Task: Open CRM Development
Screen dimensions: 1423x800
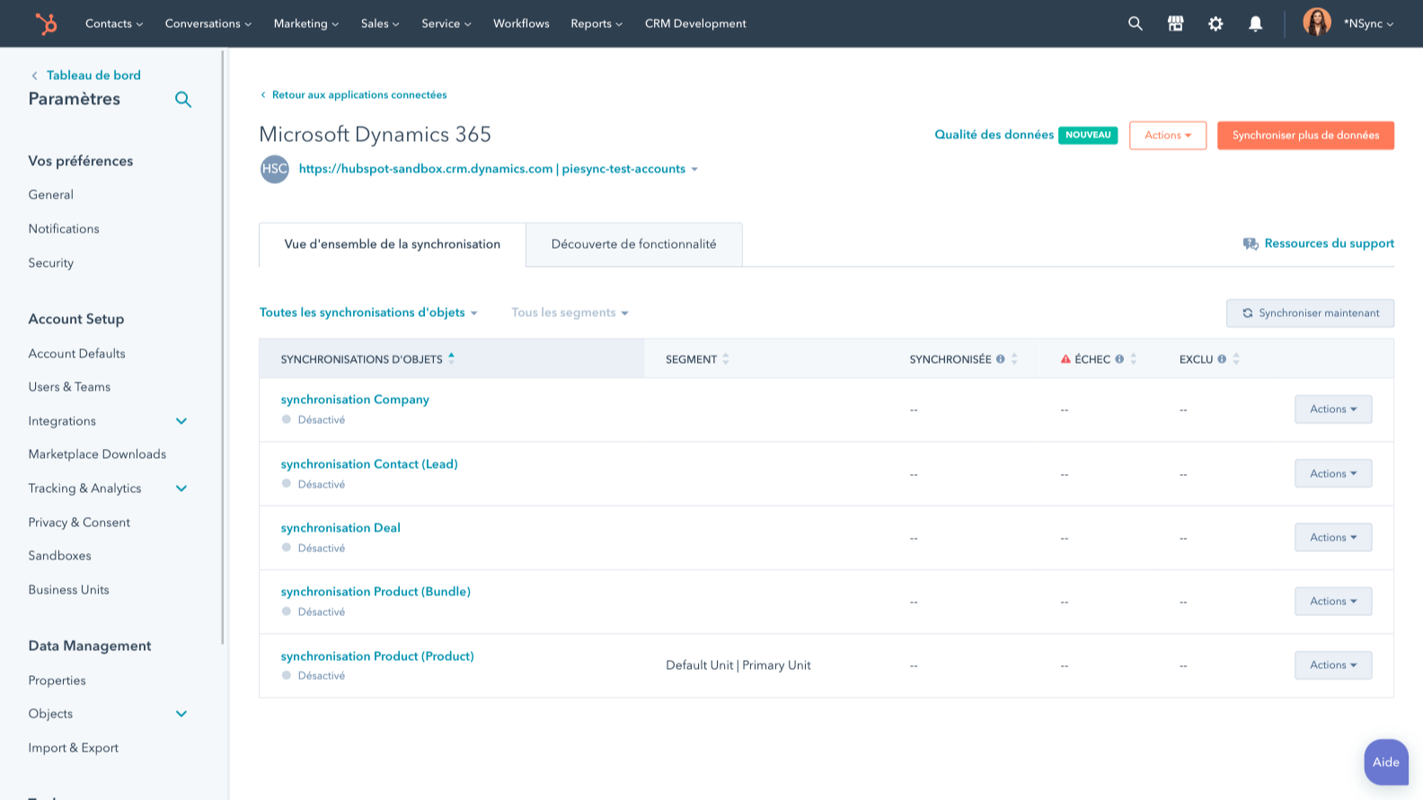Action: [x=695, y=23]
